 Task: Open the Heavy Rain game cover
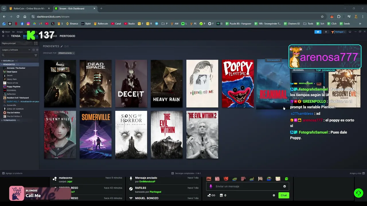click(x=167, y=84)
